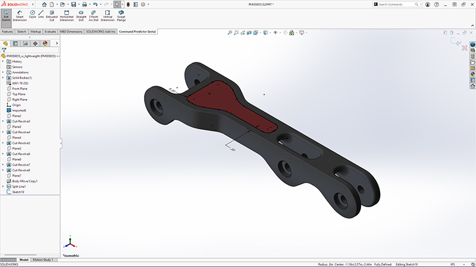Select Sketch19 in the feature tree
Image resolution: width=476 pixels, height=267 pixels.
point(18,192)
